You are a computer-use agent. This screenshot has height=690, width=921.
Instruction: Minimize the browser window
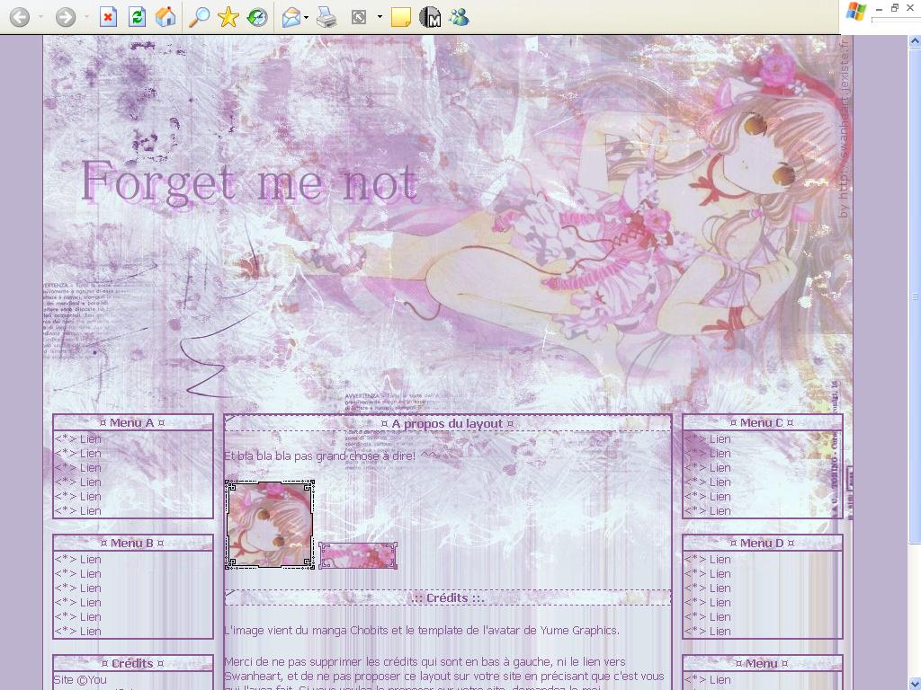pyautogui.click(x=880, y=9)
